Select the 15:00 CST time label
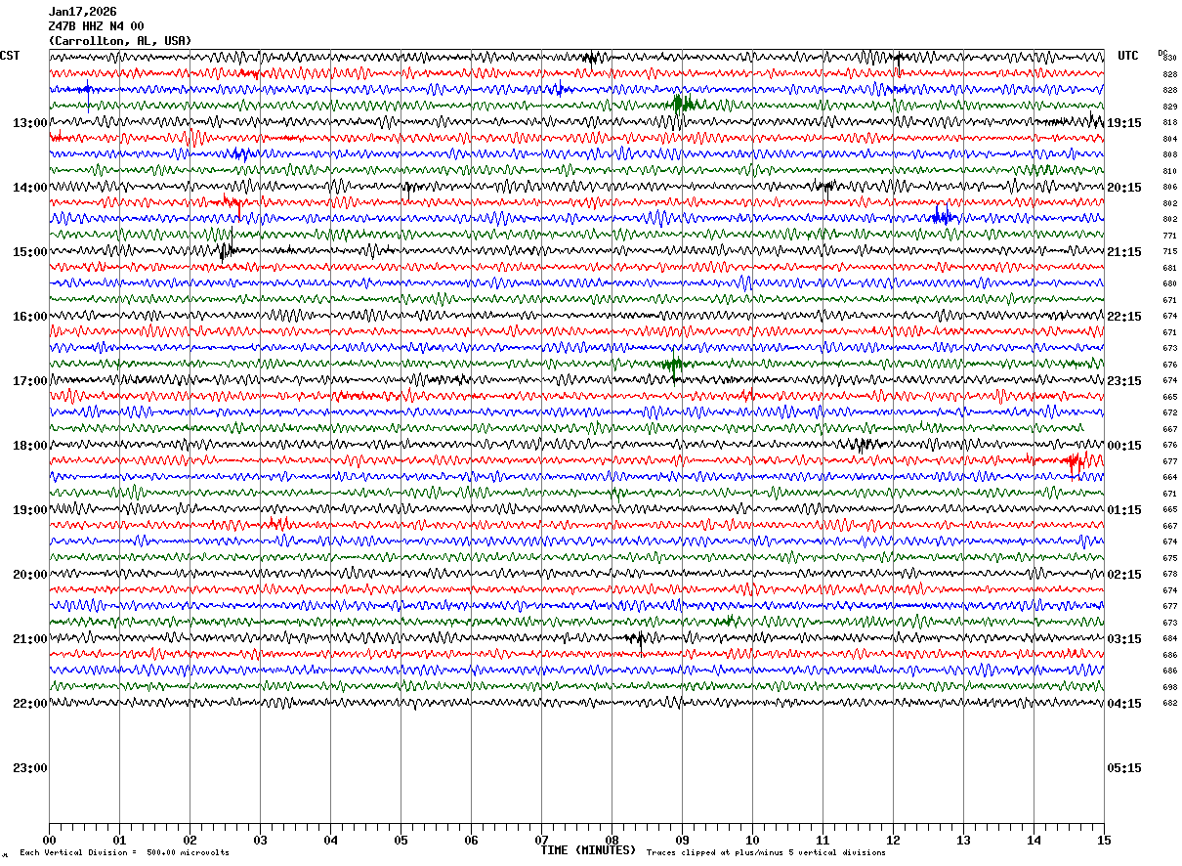This screenshot has width=1182, height=866. [30, 252]
